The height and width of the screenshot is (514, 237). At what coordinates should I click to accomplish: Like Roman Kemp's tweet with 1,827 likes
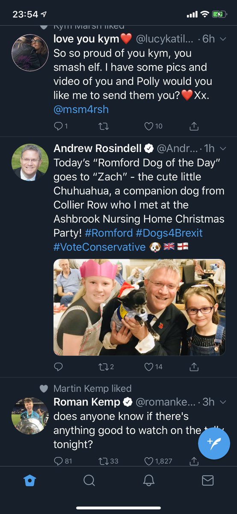[157, 461]
